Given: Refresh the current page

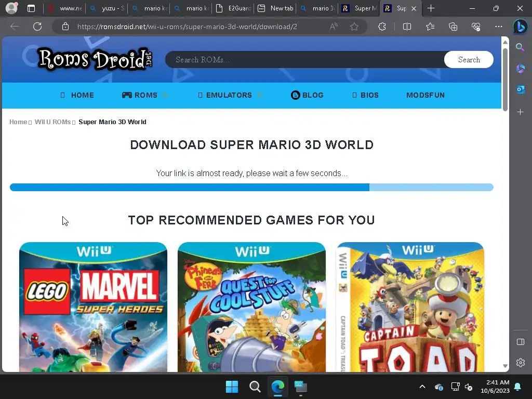Looking at the screenshot, I should (37, 26).
